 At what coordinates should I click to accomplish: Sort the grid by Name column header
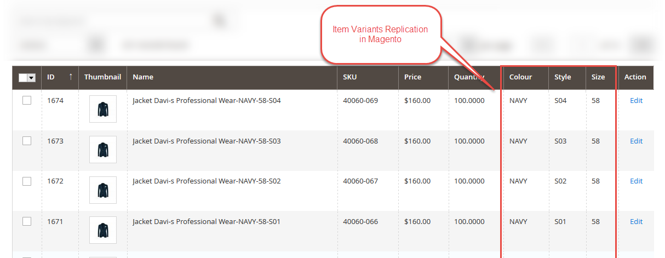coord(143,77)
